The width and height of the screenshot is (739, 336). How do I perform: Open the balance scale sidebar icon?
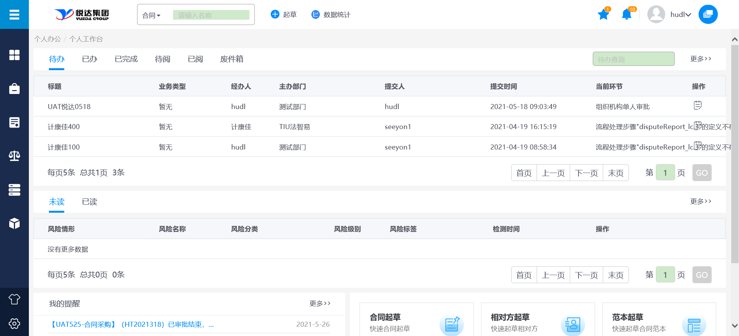(x=14, y=156)
